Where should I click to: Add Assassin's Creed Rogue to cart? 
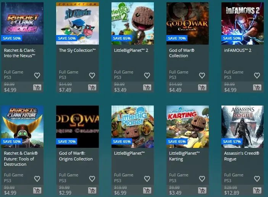point(257,191)
